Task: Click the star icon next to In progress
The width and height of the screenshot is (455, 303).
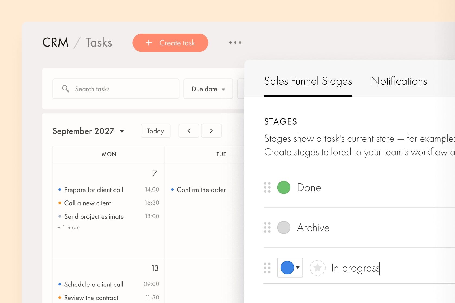Action: pos(317,268)
